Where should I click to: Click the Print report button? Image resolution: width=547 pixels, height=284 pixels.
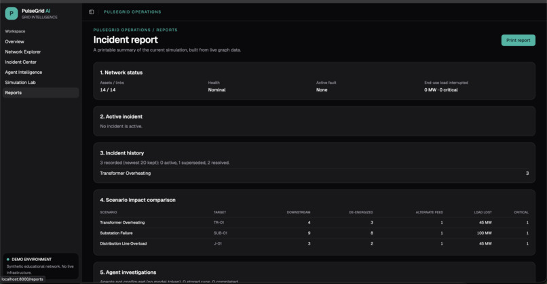tap(518, 40)
